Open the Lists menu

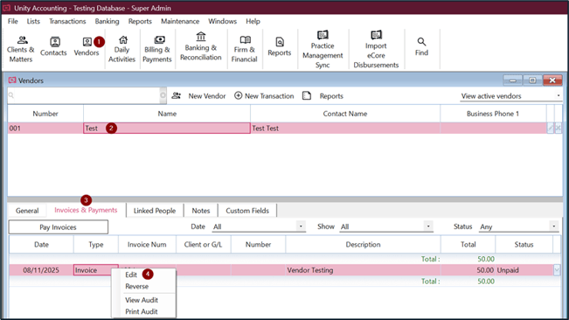pyautogui.click(x=33, y=21)
